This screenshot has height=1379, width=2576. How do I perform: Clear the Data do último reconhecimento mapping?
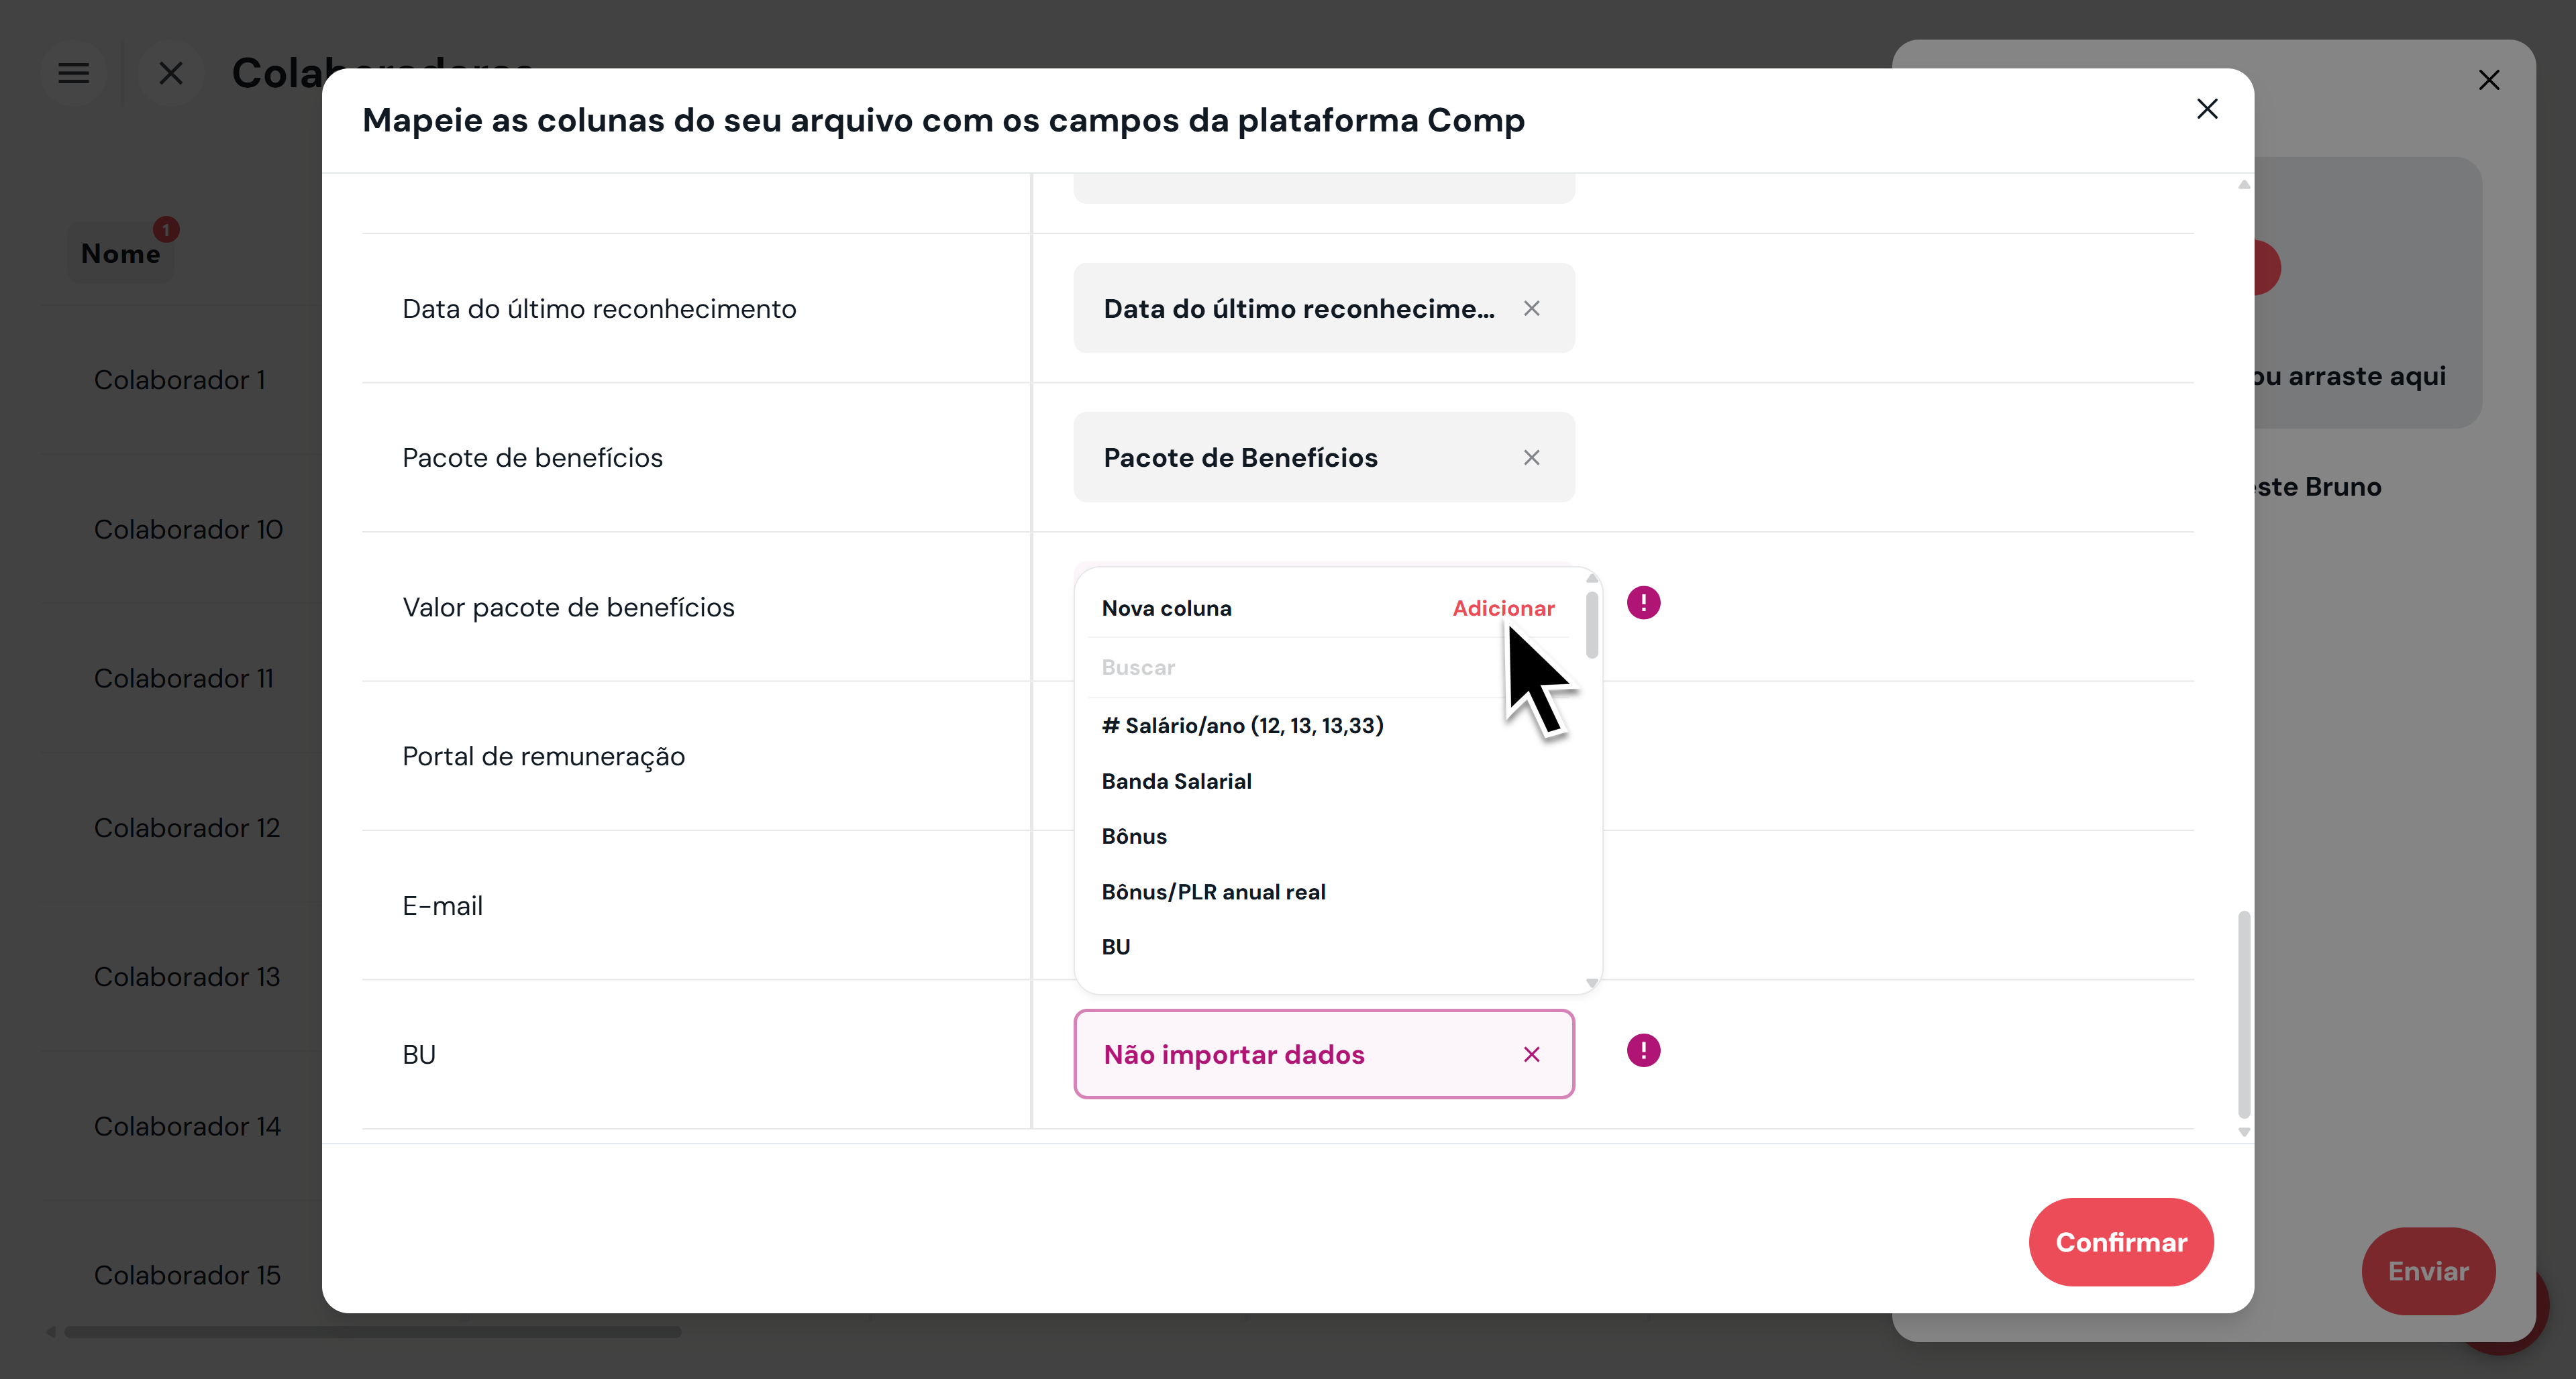[1531, 309]
